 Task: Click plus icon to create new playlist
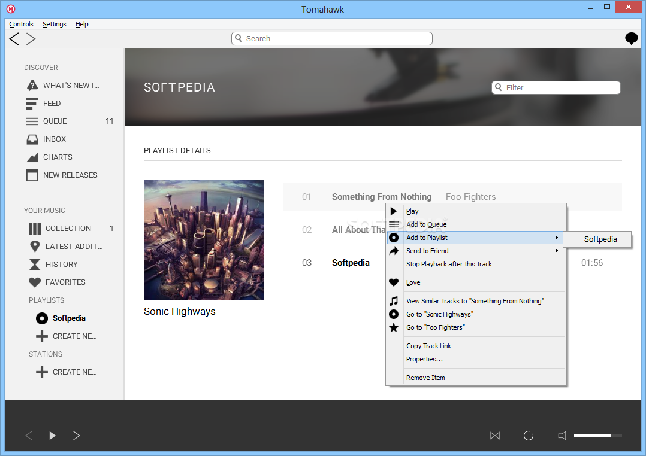tap(41, 336)
